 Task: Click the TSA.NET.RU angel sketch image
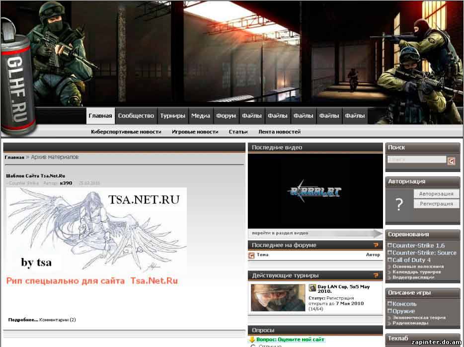click(x=96, y=230)
